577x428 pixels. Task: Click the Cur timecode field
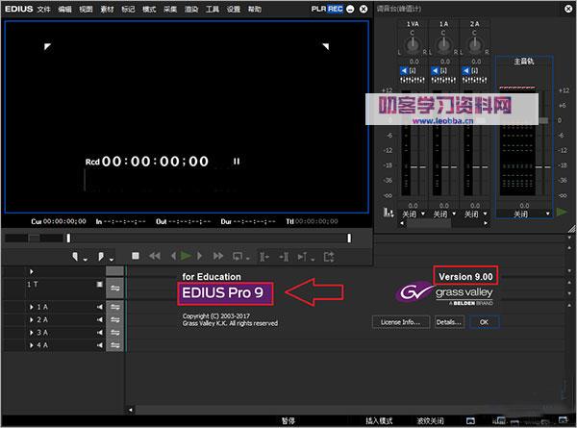[59, 221]
